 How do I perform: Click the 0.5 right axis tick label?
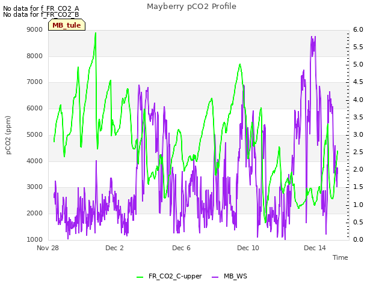click(358, 222)
